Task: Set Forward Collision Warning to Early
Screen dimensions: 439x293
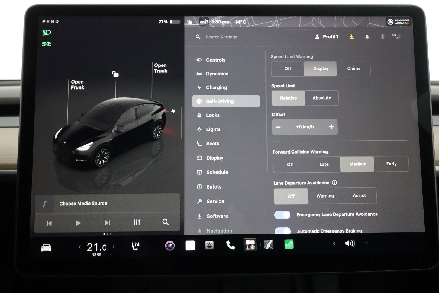Action: [391, 164]
